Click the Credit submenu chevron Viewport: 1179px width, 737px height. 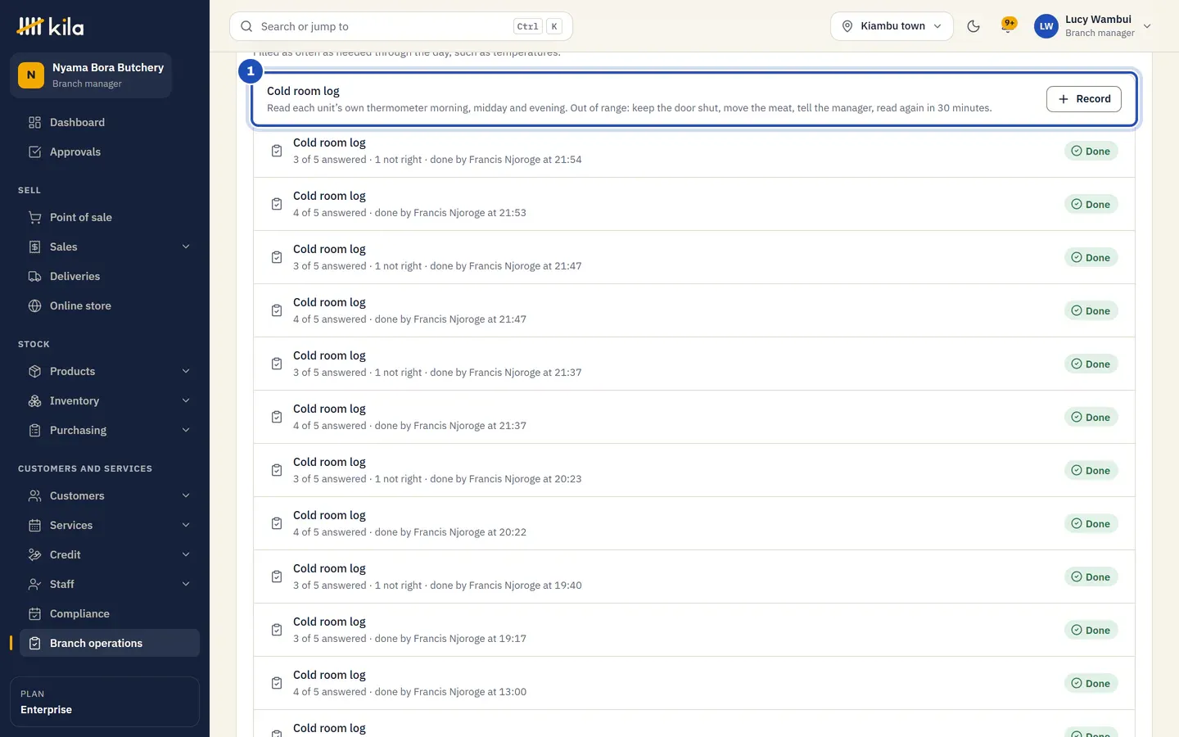tap(186, 554)
